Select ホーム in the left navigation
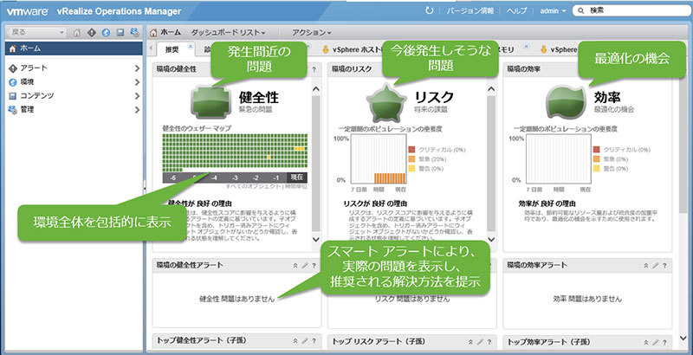Screen dimensions: 693x355 [74, 48]
